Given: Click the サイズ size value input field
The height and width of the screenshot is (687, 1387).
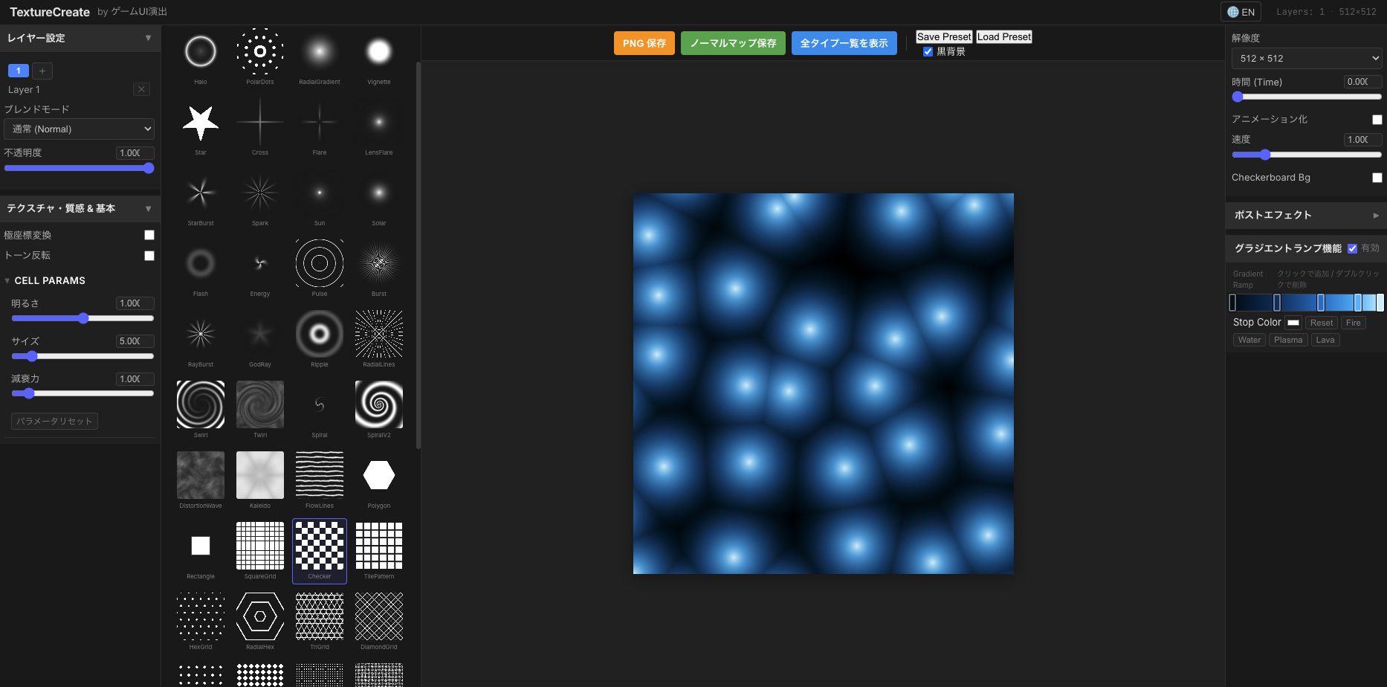Looking at the screenshot, I should 135,341.
